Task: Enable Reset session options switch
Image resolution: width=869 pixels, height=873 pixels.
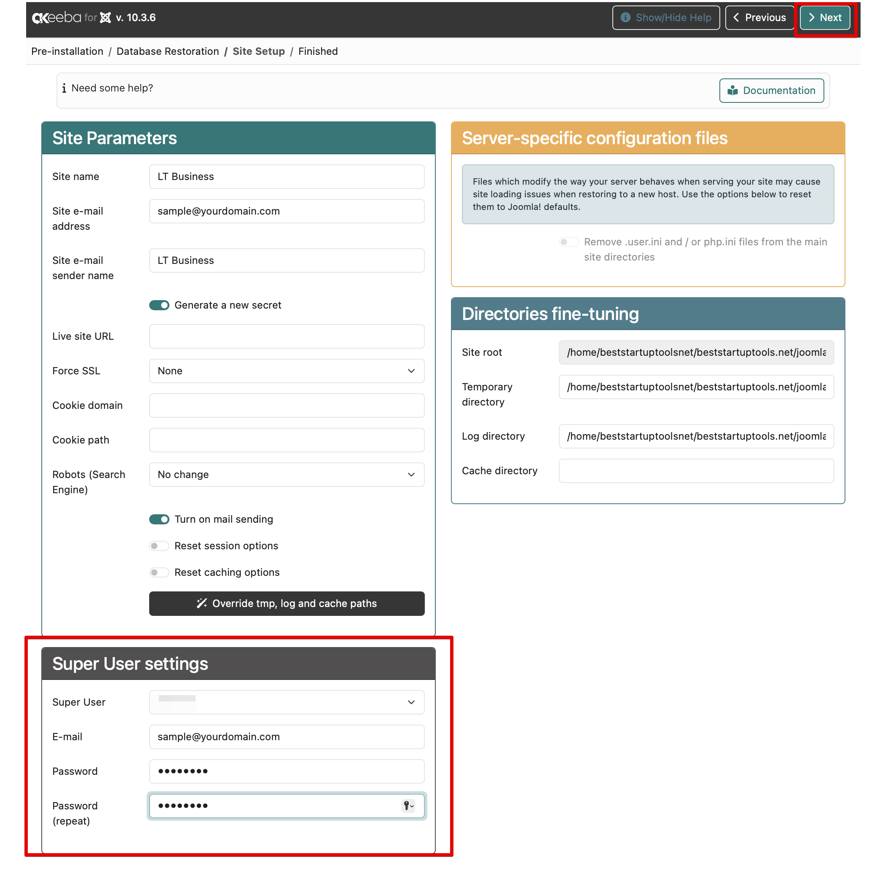Action: point(159,546)
